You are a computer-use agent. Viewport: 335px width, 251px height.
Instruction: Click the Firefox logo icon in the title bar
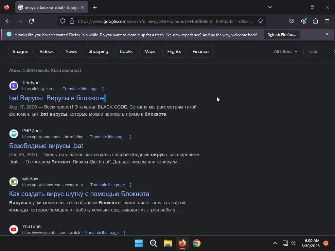7,7
